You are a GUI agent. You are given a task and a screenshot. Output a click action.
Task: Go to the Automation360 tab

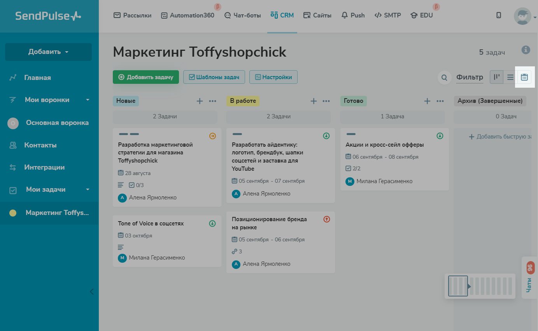[x=187, y=16]
